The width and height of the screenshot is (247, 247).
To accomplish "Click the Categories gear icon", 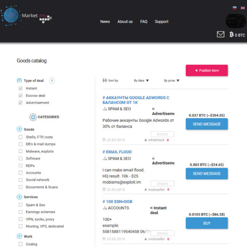I will pos(33,117).
